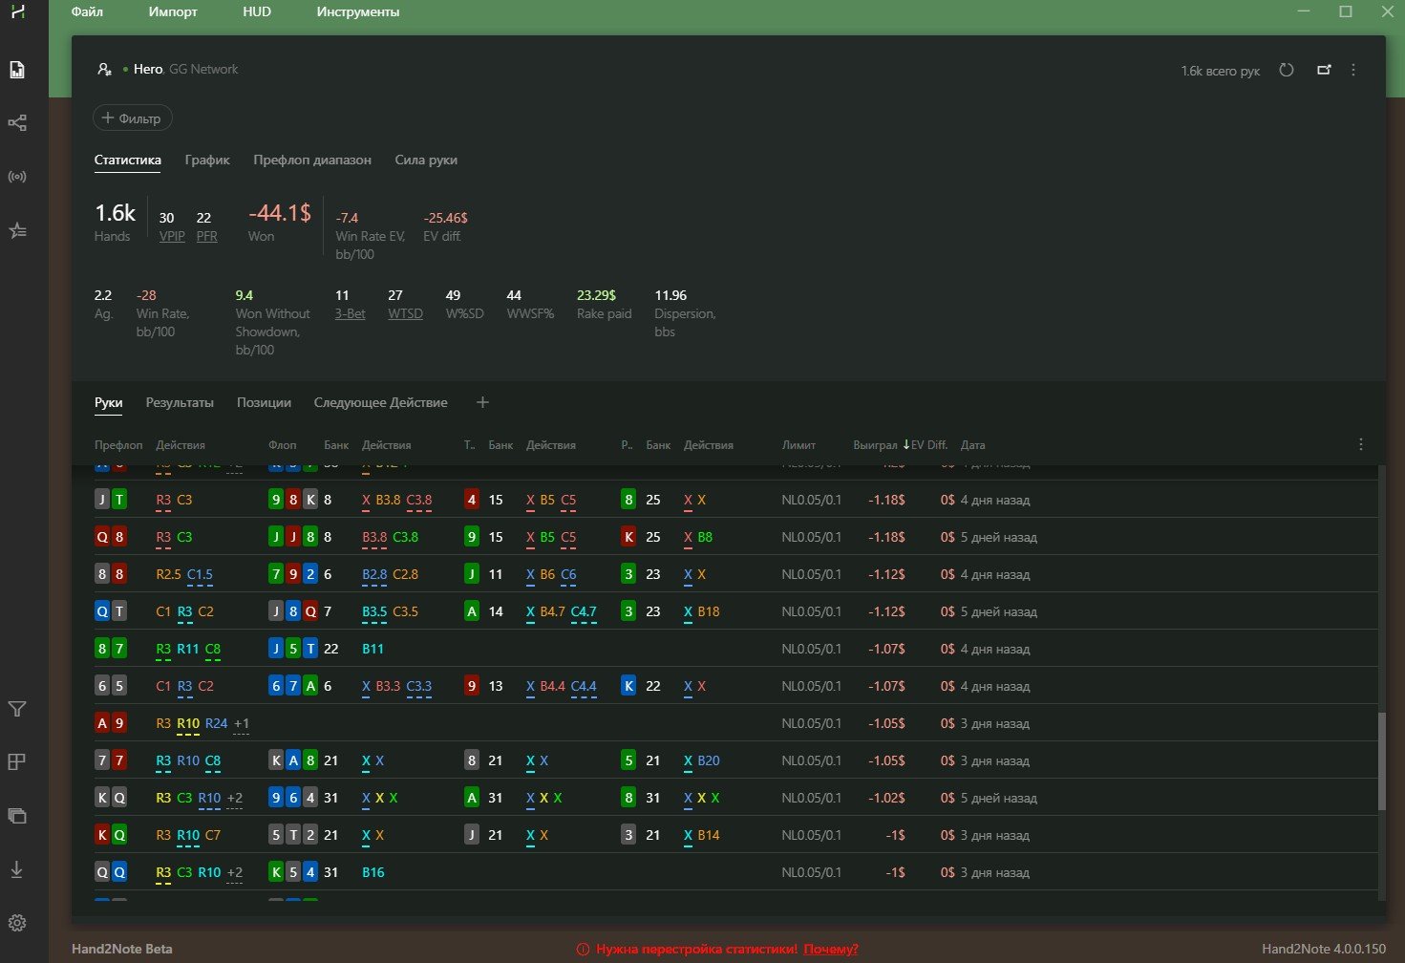1405x963 pixels.
Task: Open the filter funnel sidebar icon
Action: (x=17, y=709)
